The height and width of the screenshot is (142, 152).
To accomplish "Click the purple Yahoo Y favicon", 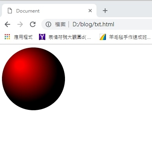I will tap(42, 37).
